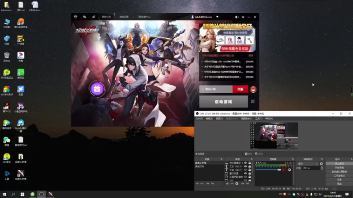Toggle lock on 窗口采集 source
Image resolution: width=353 pixels, height=198 pixels.
pos(249,173)
